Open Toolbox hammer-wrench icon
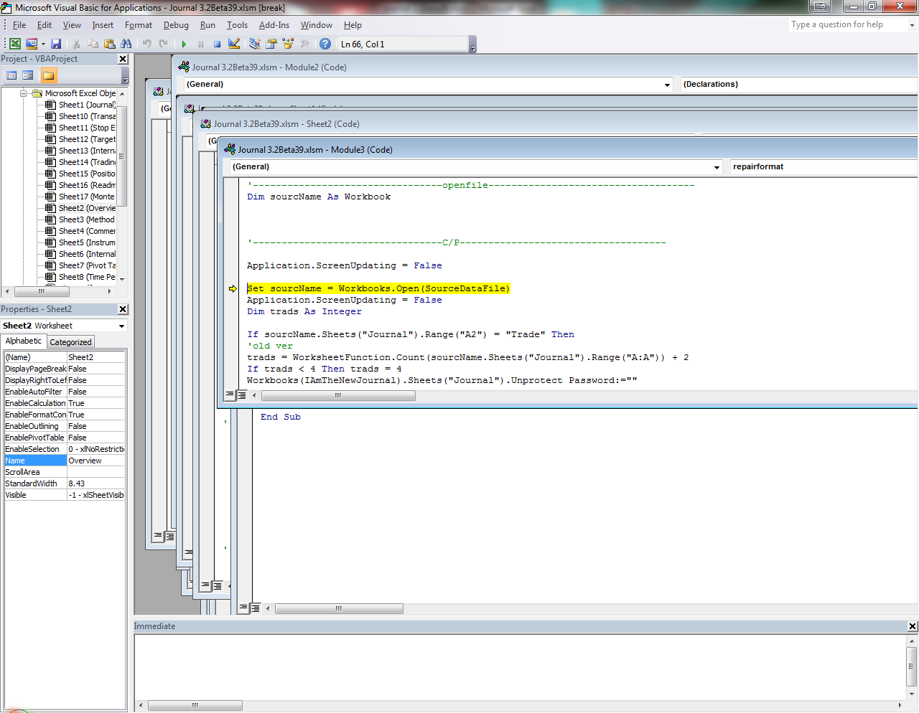Viewport: 919px width, 713px height. click(305, 44)
